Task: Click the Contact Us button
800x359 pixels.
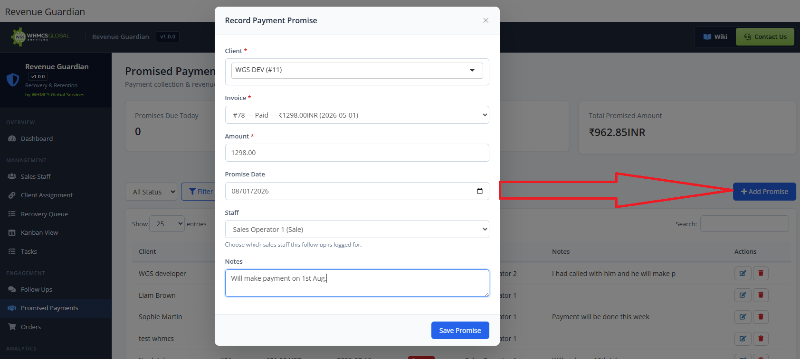Action: [x=765, y=37]
